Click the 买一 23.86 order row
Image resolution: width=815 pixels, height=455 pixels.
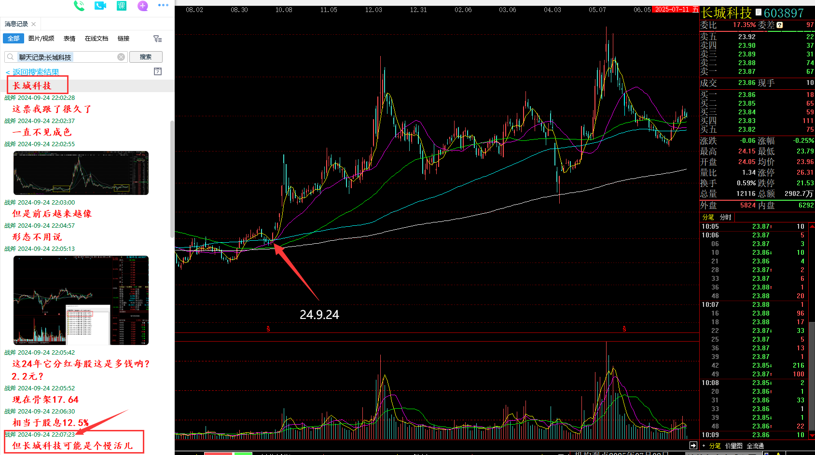coord(757,95)
